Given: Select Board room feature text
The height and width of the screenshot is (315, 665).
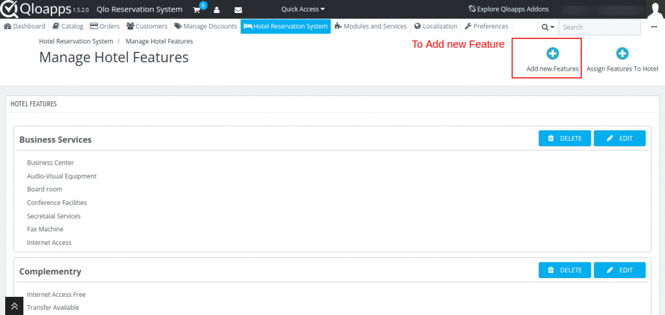Looking at the screenshot, I should 45,189.
